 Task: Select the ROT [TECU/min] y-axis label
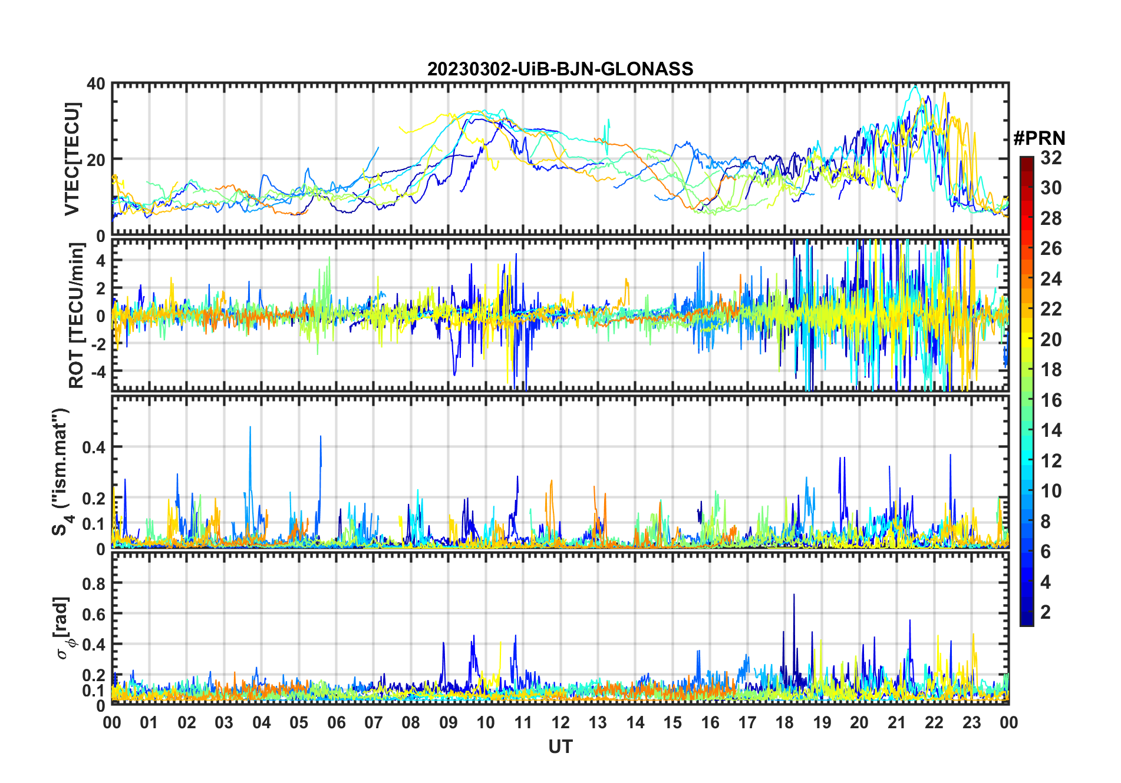point(76,316)
